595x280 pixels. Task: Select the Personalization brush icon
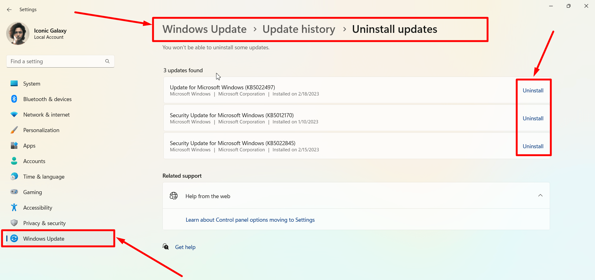14,130
